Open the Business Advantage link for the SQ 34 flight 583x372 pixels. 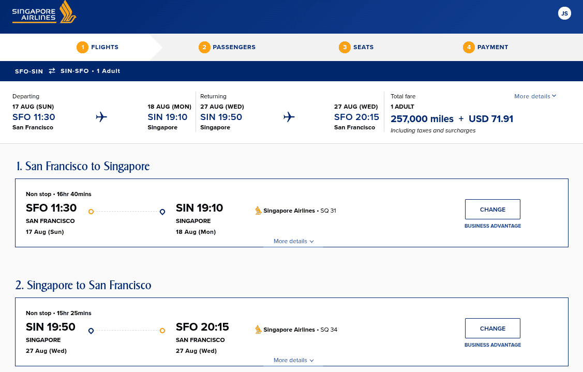point(492,345)
